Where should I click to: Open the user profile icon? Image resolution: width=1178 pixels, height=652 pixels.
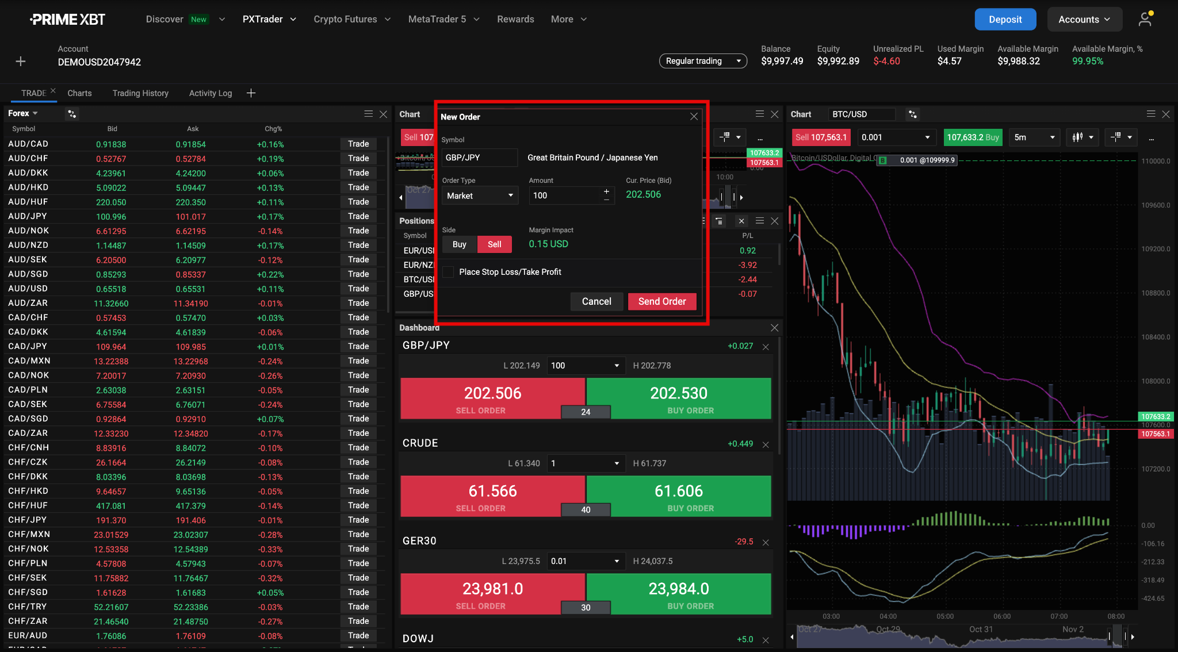1145,20
